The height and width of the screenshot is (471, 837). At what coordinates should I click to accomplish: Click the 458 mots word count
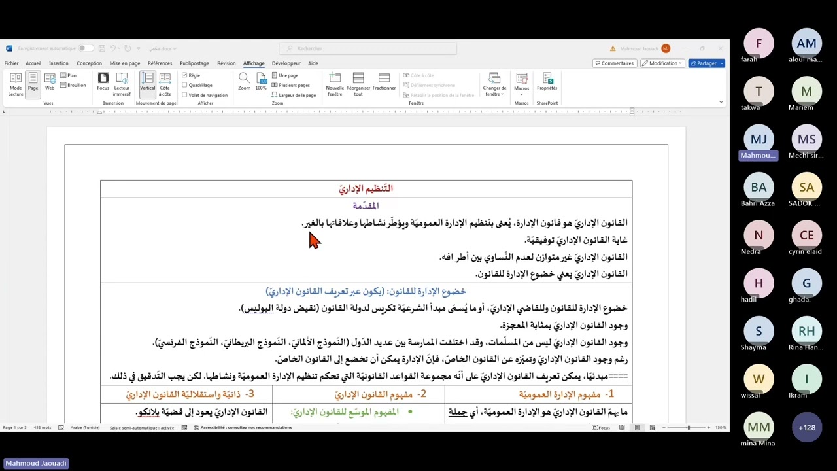[42, 428]
